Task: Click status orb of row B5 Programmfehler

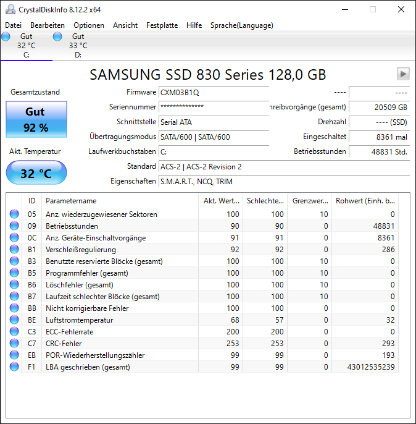Action: (x=14, y=273)
